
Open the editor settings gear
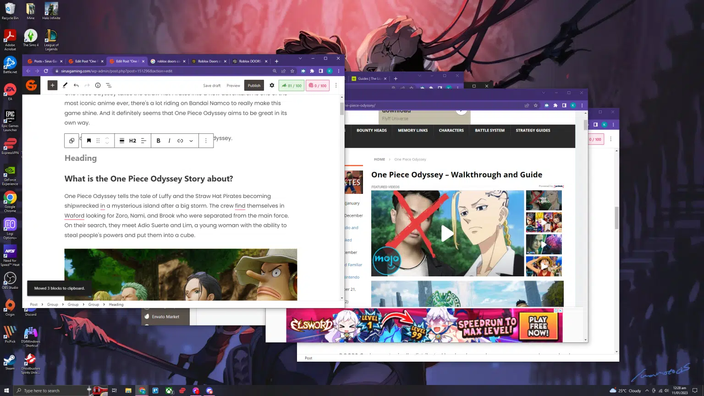tap(272, 85)
